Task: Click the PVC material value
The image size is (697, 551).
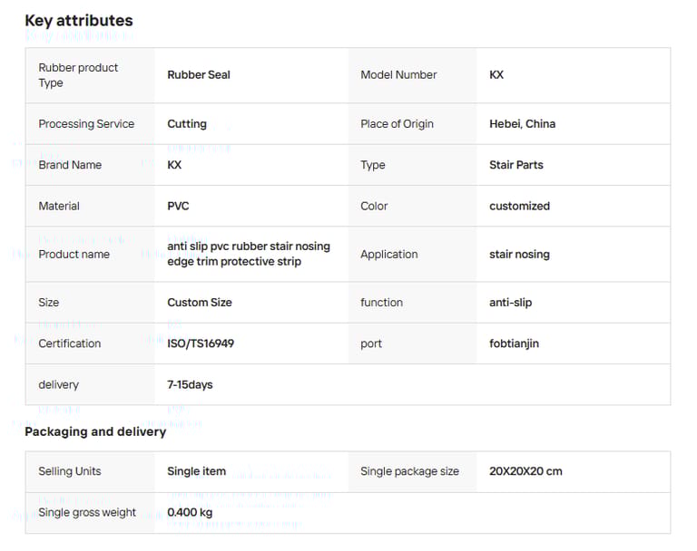Action: coord(178,207)
